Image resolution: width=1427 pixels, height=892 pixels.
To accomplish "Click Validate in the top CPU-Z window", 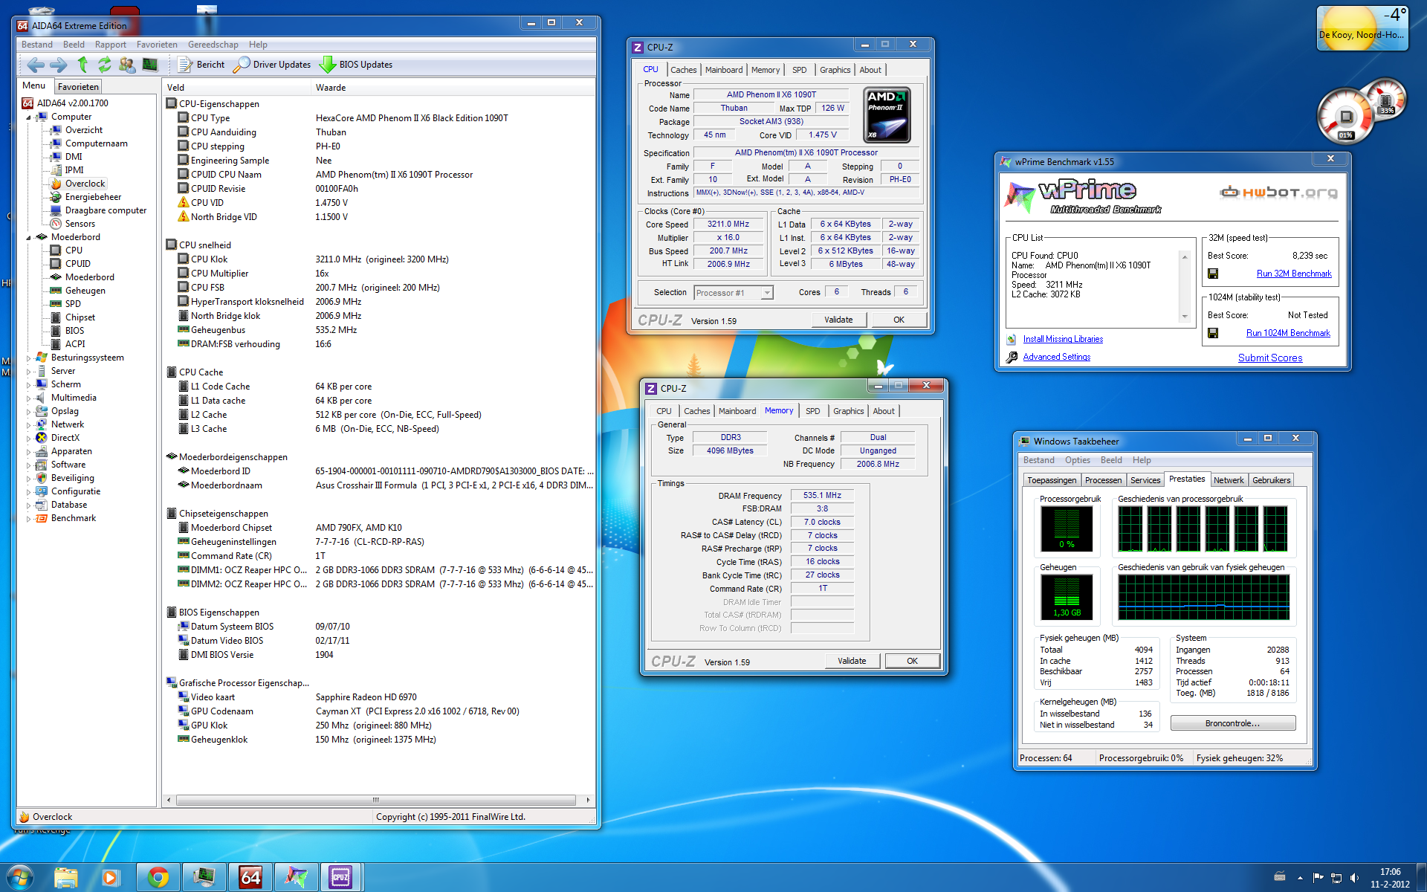I will point(838,320).
